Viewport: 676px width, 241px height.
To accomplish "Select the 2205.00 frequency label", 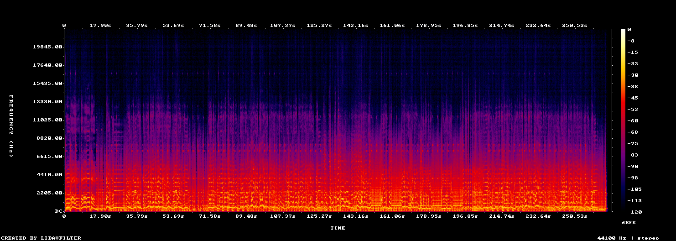I will [49, 193].
